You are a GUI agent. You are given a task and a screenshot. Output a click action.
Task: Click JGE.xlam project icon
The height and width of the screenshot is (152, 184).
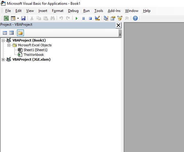(x=9, y=59)
